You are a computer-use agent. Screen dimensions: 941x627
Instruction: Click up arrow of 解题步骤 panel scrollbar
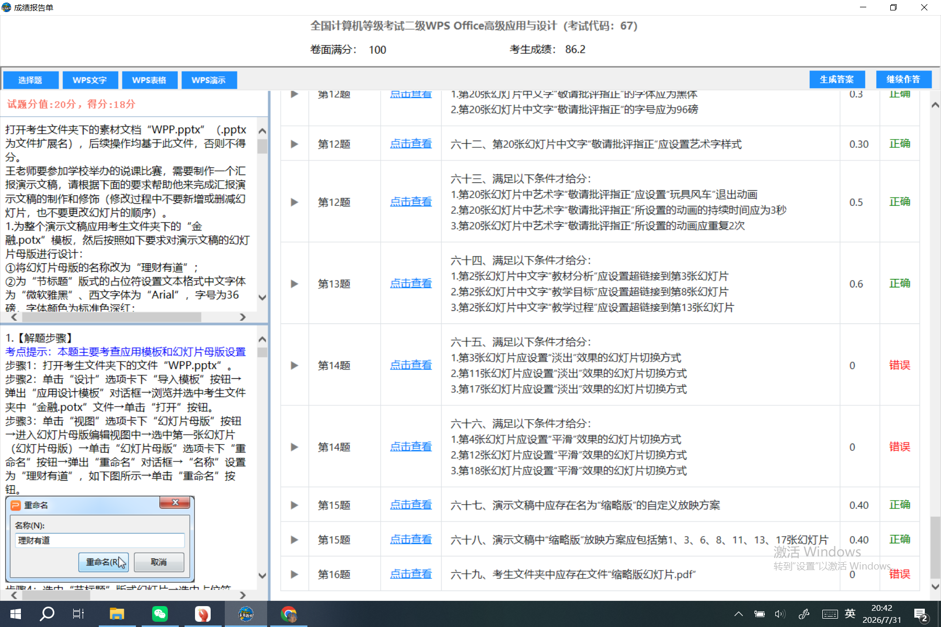pyautogui.click(x=262, y=339)
